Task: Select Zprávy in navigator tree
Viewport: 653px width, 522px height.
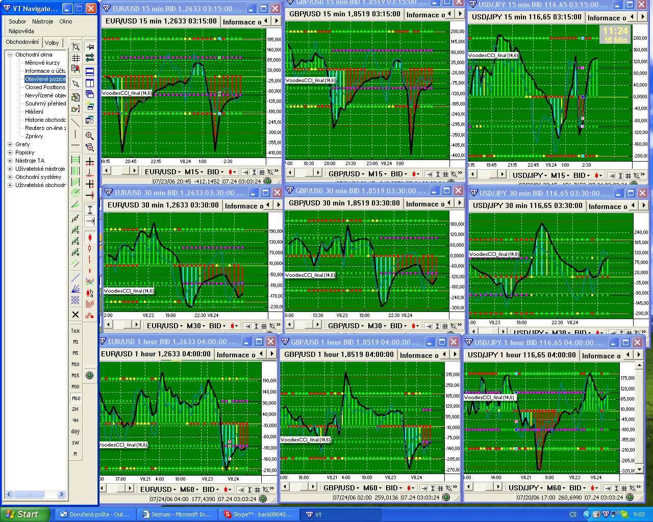Action: coord(34,136)
